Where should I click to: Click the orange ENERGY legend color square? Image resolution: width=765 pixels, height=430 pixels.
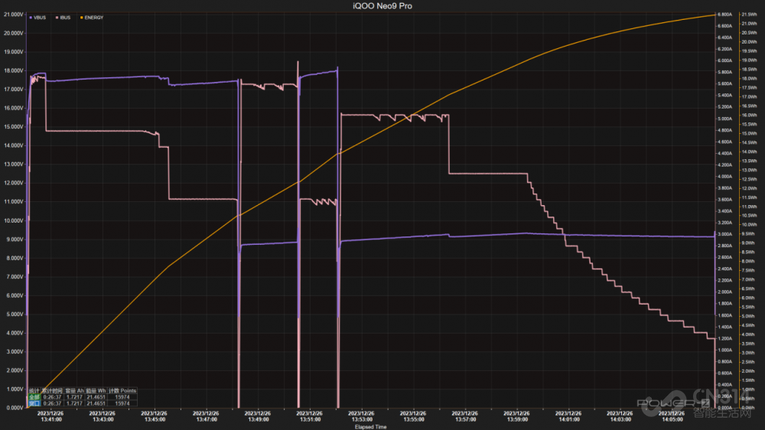point(80,17)
